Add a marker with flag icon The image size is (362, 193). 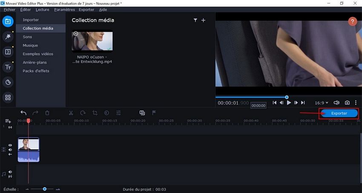(x=154, y=113)
